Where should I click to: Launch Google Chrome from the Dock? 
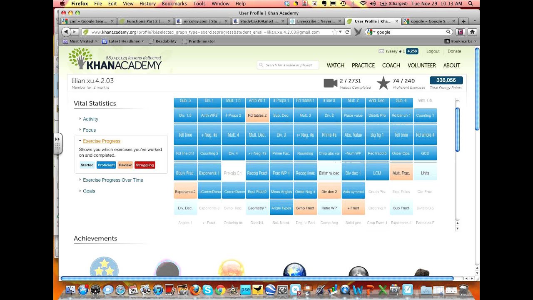click(x=220, y=290)
